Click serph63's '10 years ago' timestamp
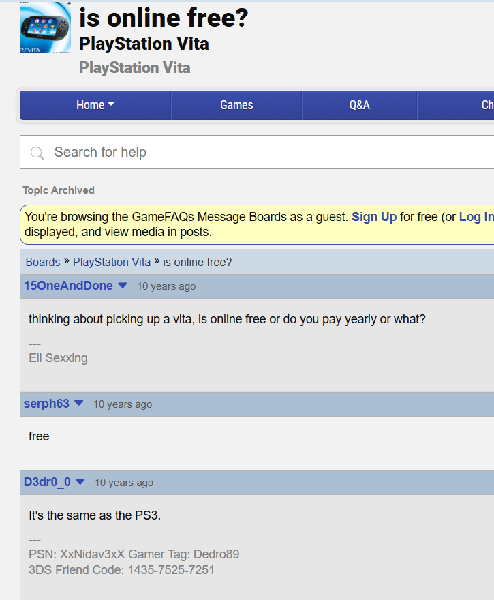This screenshot has height=600, width=494. tap(123, 404)
